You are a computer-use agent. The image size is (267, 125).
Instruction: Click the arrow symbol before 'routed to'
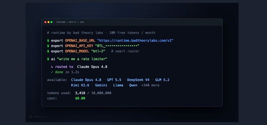click(52, 67)
